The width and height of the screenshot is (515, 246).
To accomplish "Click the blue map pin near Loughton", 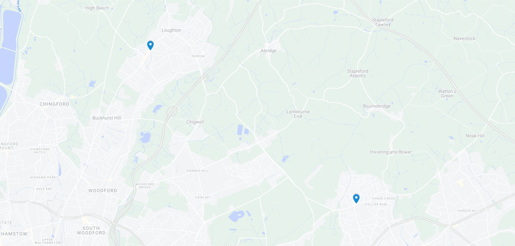I will tap(150, 45).
